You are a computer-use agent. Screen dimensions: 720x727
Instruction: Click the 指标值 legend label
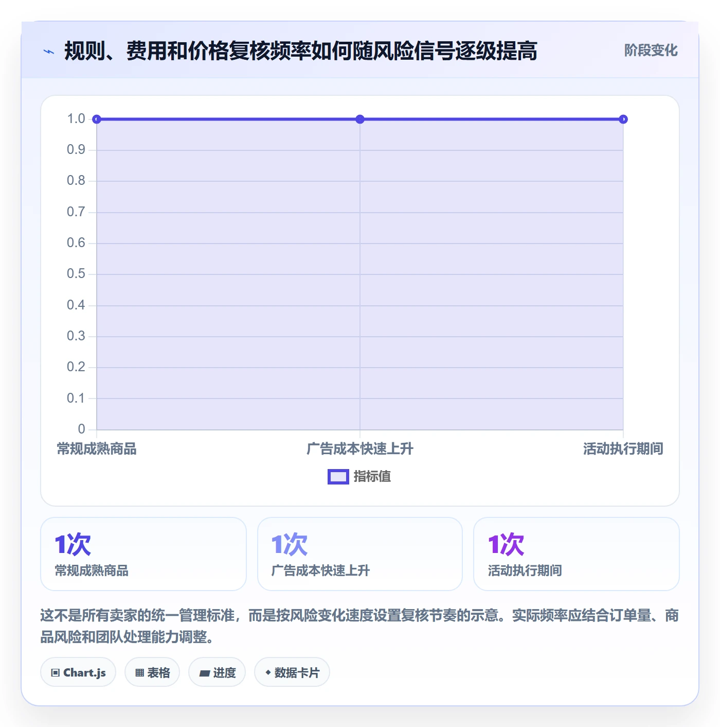tap(372, 477)
